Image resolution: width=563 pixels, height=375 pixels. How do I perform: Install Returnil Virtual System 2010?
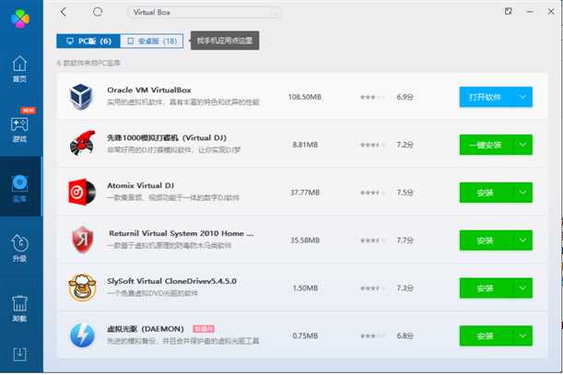[x=487, y=240]
